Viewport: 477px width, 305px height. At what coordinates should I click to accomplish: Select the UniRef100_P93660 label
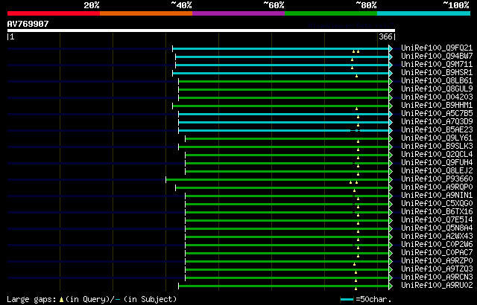437,179
